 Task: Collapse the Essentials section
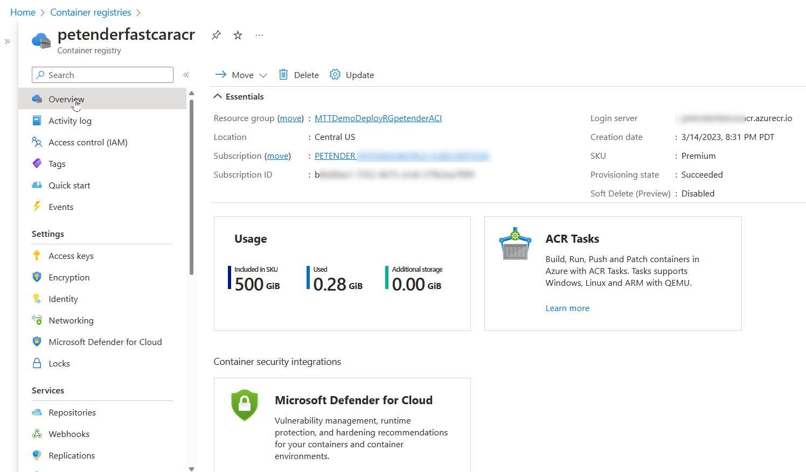point(218,96)
